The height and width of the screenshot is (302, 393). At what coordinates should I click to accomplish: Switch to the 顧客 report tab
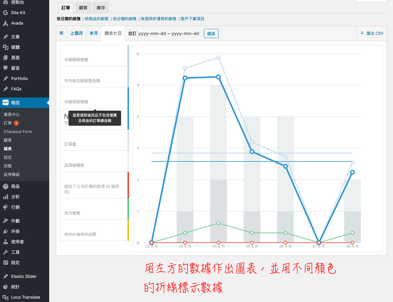[83, 8]
